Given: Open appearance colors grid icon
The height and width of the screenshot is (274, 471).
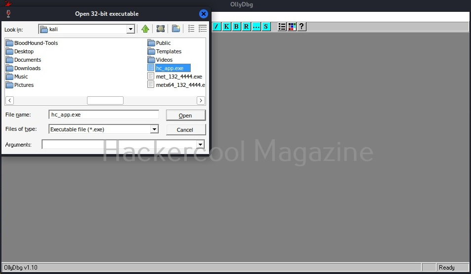Looking at the screenshot, I should (x=292, y=27).
